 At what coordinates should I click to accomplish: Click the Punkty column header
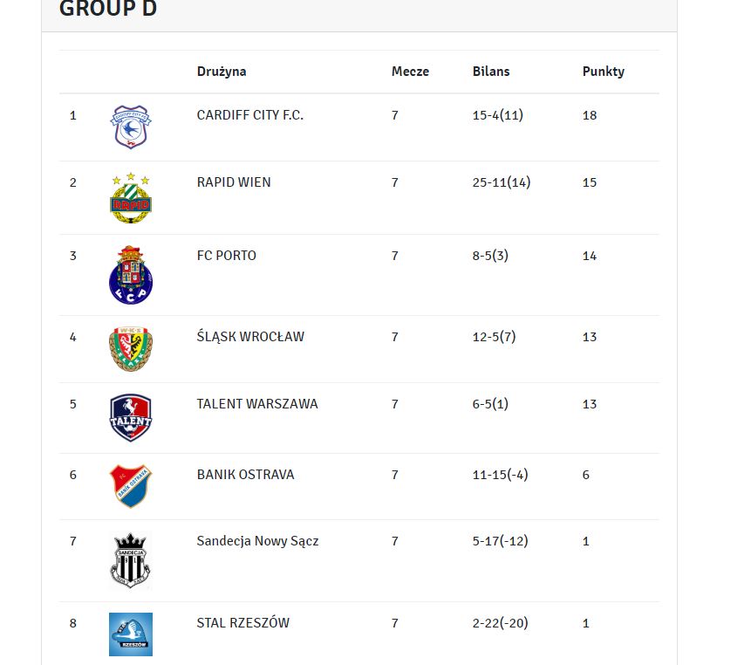pyautogui.click(x=604, y=72)
